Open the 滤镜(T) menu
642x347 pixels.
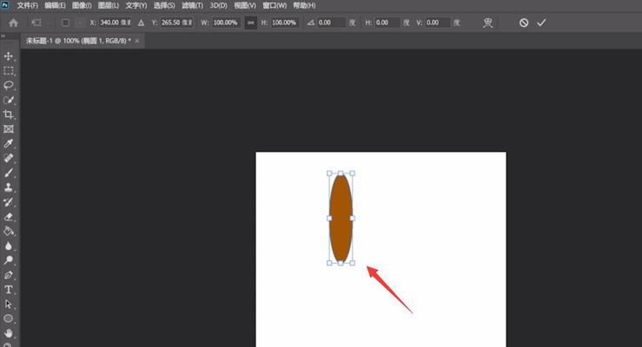coord(192,5)
